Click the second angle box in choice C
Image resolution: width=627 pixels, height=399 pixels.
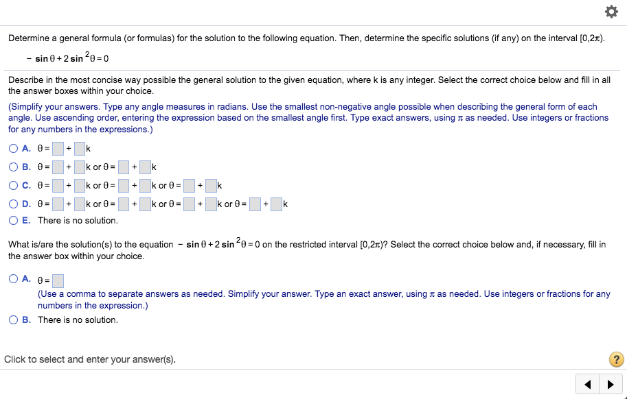[x=124, y=185]
